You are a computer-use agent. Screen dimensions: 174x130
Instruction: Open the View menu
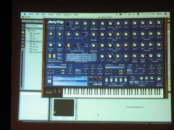59,14
